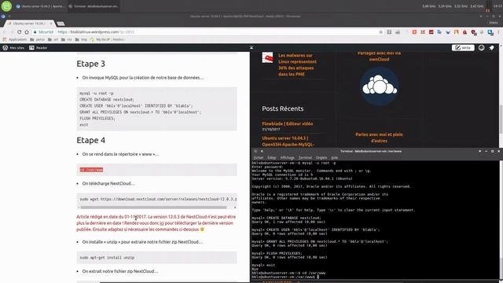The width and height of the screenshot is (503, 283).
Task: Bookmark this page with star icon
Action: coord(380,32)
